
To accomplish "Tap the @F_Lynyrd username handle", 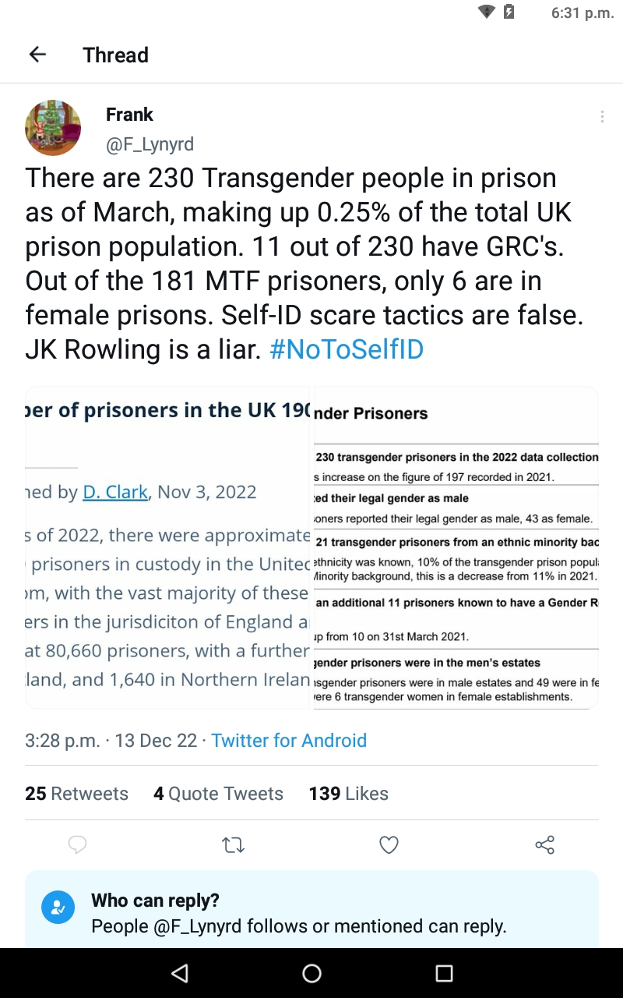I will (x=150, y=144).
